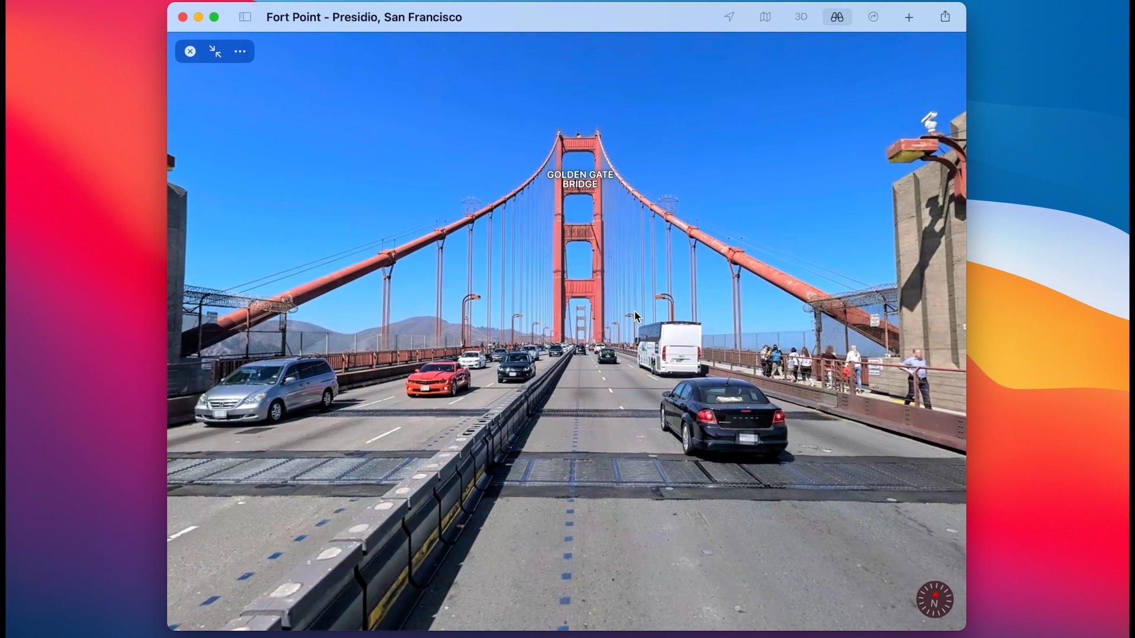Viewport: 1135px width, 638px height.
Task: Add a new tab with the plus button
Action: tap(909, 18)
